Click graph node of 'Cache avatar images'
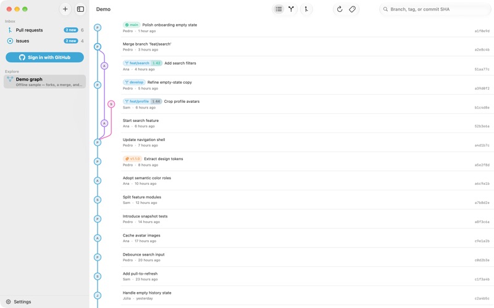The height and width of the screenshot is (308, 494). point(98,238)
